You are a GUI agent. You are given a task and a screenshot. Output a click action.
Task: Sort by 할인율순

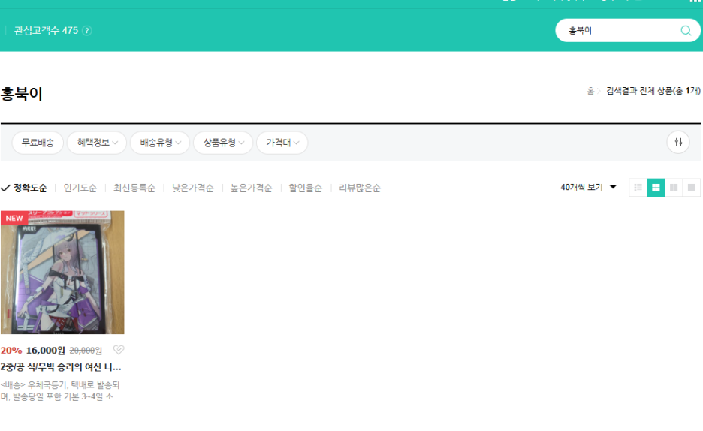(x=306, y=188)
